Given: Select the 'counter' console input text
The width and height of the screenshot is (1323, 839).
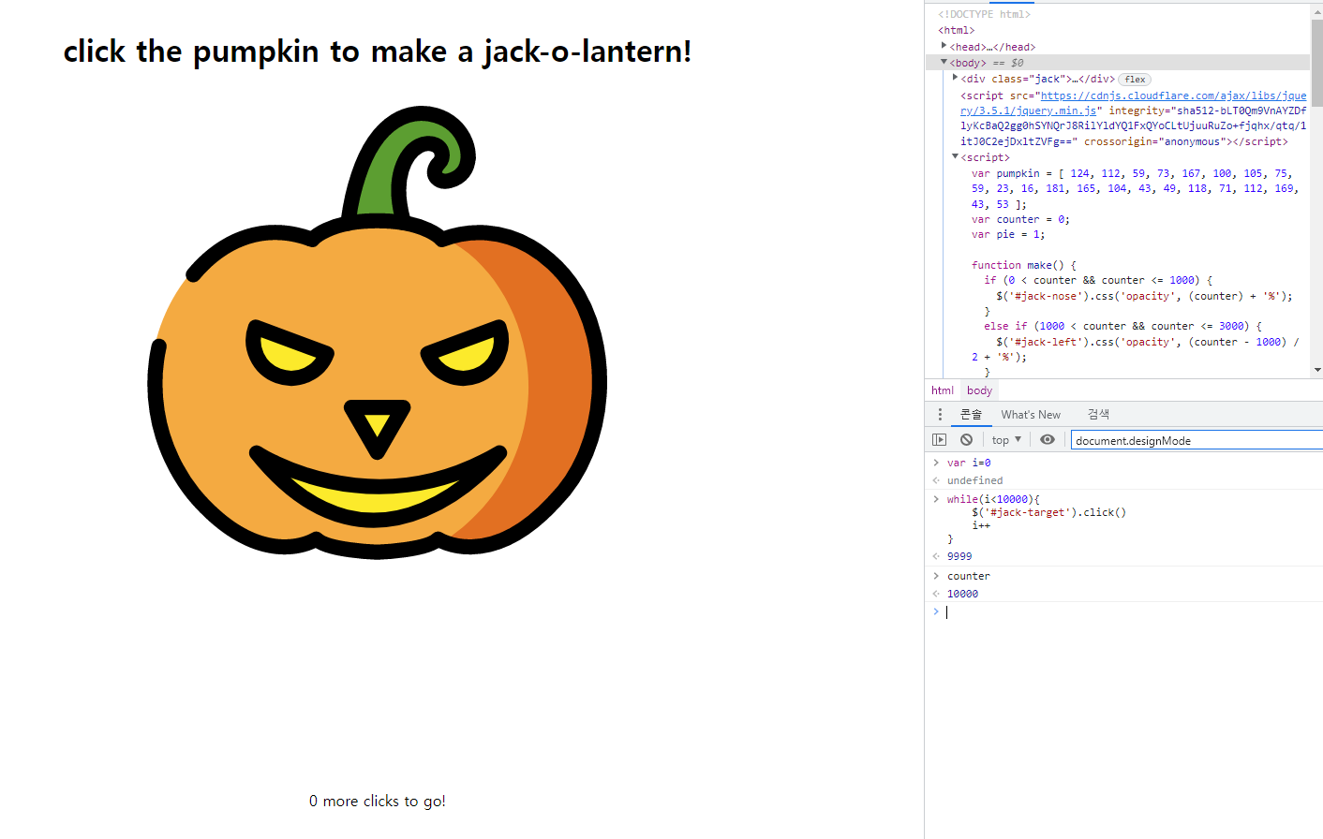Looking at the screenshot, I should (968, 576).
